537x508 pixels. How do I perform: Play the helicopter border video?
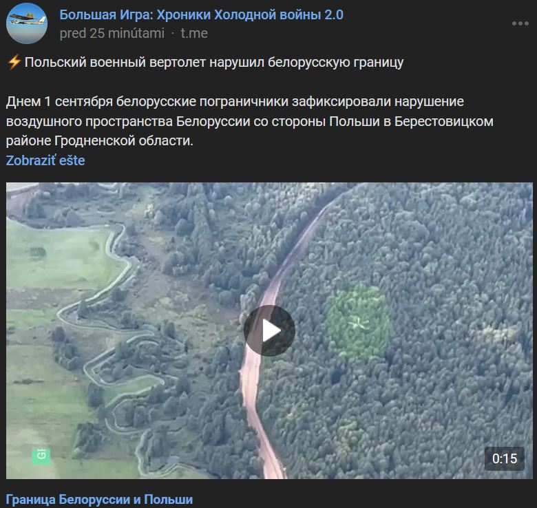tap(269, 330)
